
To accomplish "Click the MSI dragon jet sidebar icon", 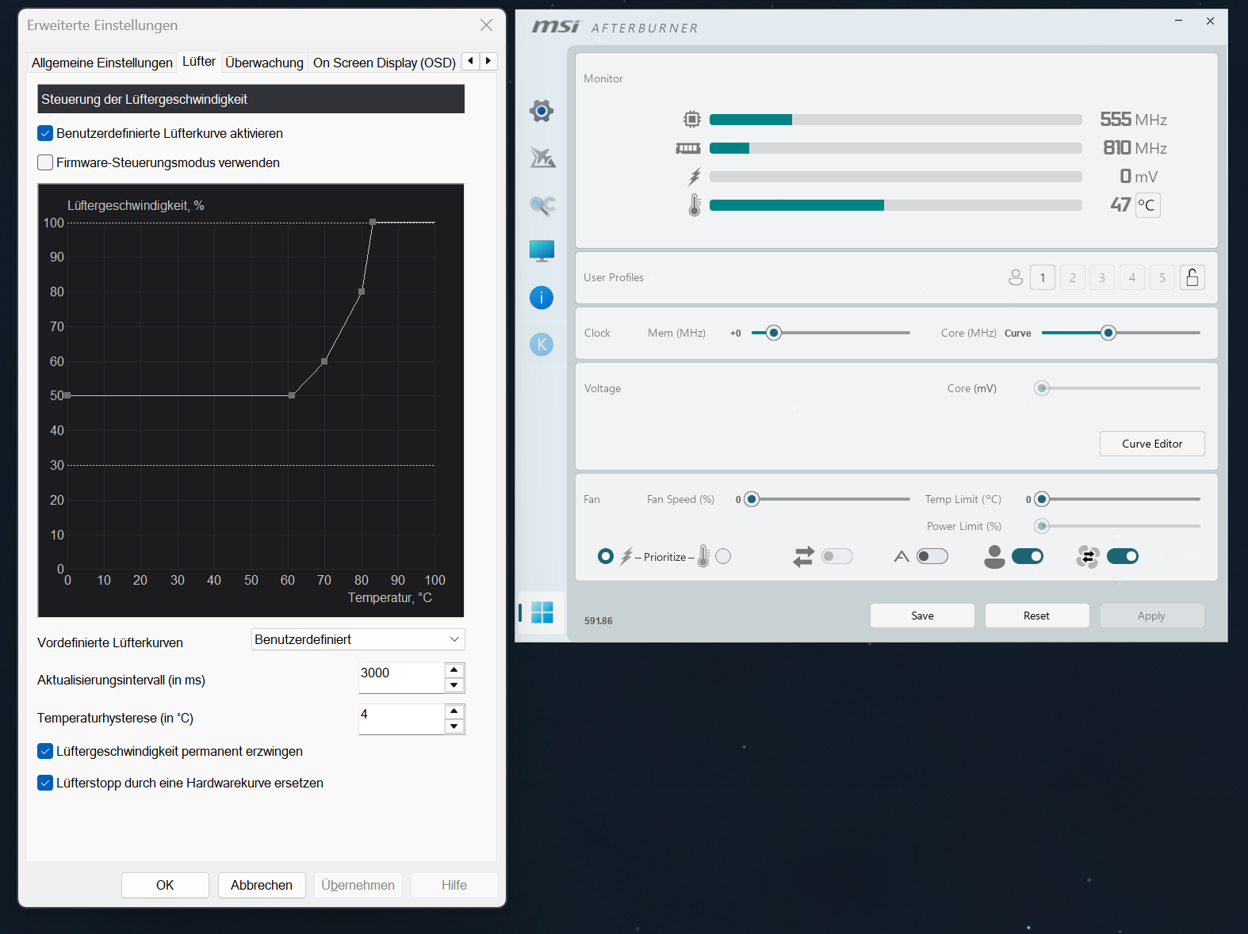I will click(x=542, y=157).
